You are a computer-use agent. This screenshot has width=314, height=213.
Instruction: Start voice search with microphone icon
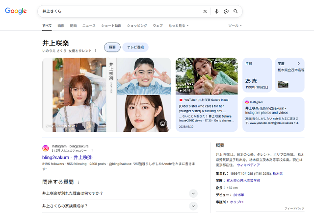[x=216, y=11]
